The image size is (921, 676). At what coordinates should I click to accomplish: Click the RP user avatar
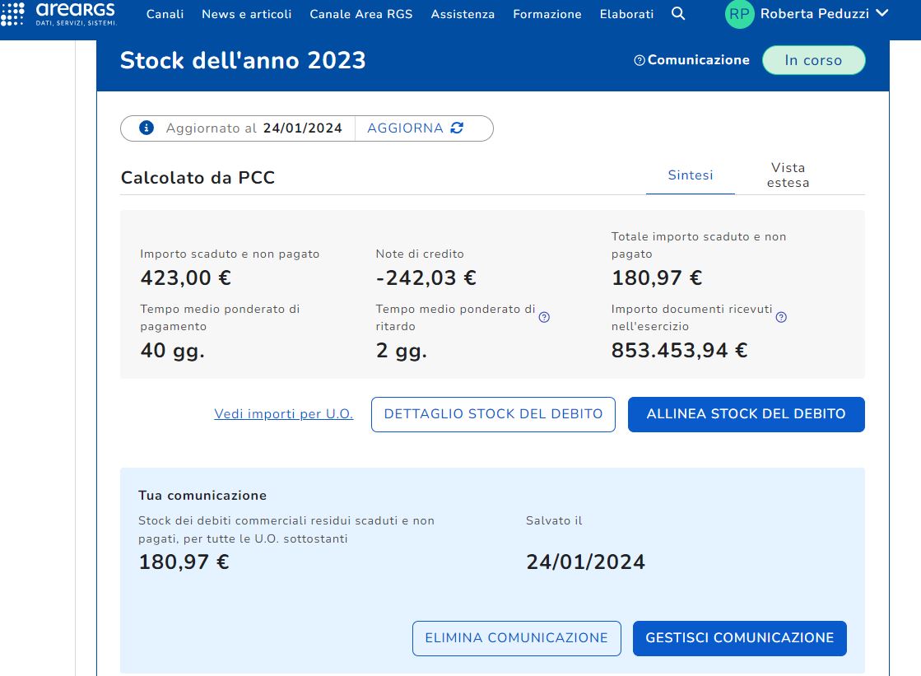coord(739,14)
